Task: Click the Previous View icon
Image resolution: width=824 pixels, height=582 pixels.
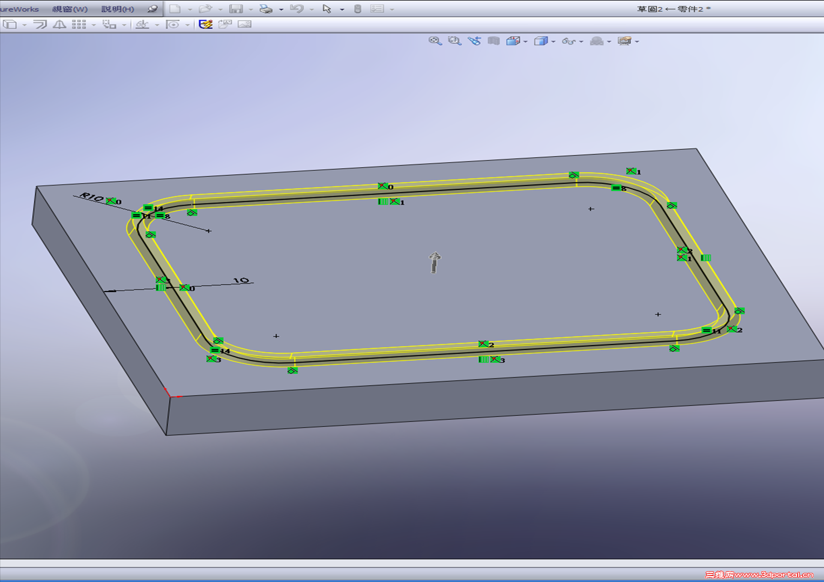Action: click(474, 41)
